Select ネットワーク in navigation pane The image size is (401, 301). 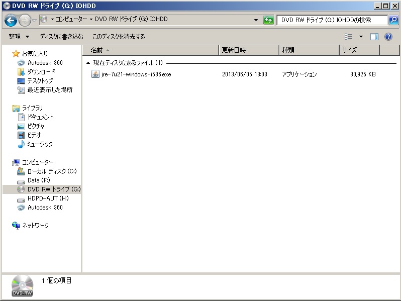[x=35, y=225]
